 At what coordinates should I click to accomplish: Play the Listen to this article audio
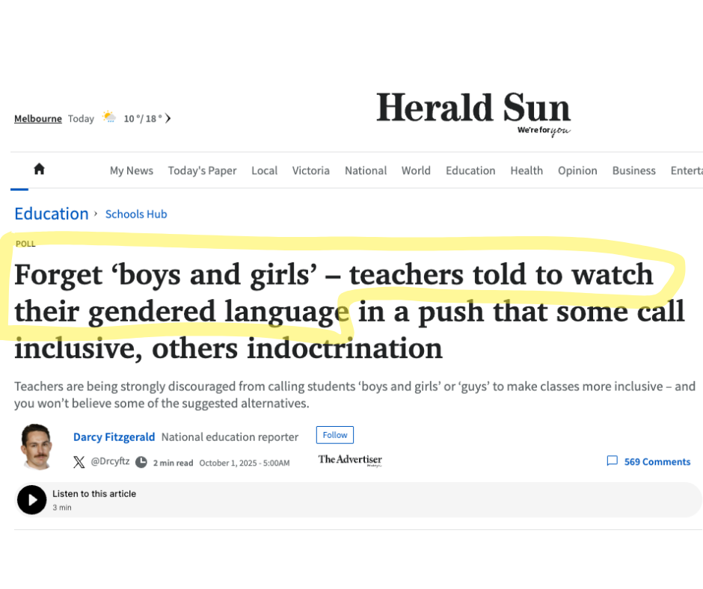click(31, 499)
